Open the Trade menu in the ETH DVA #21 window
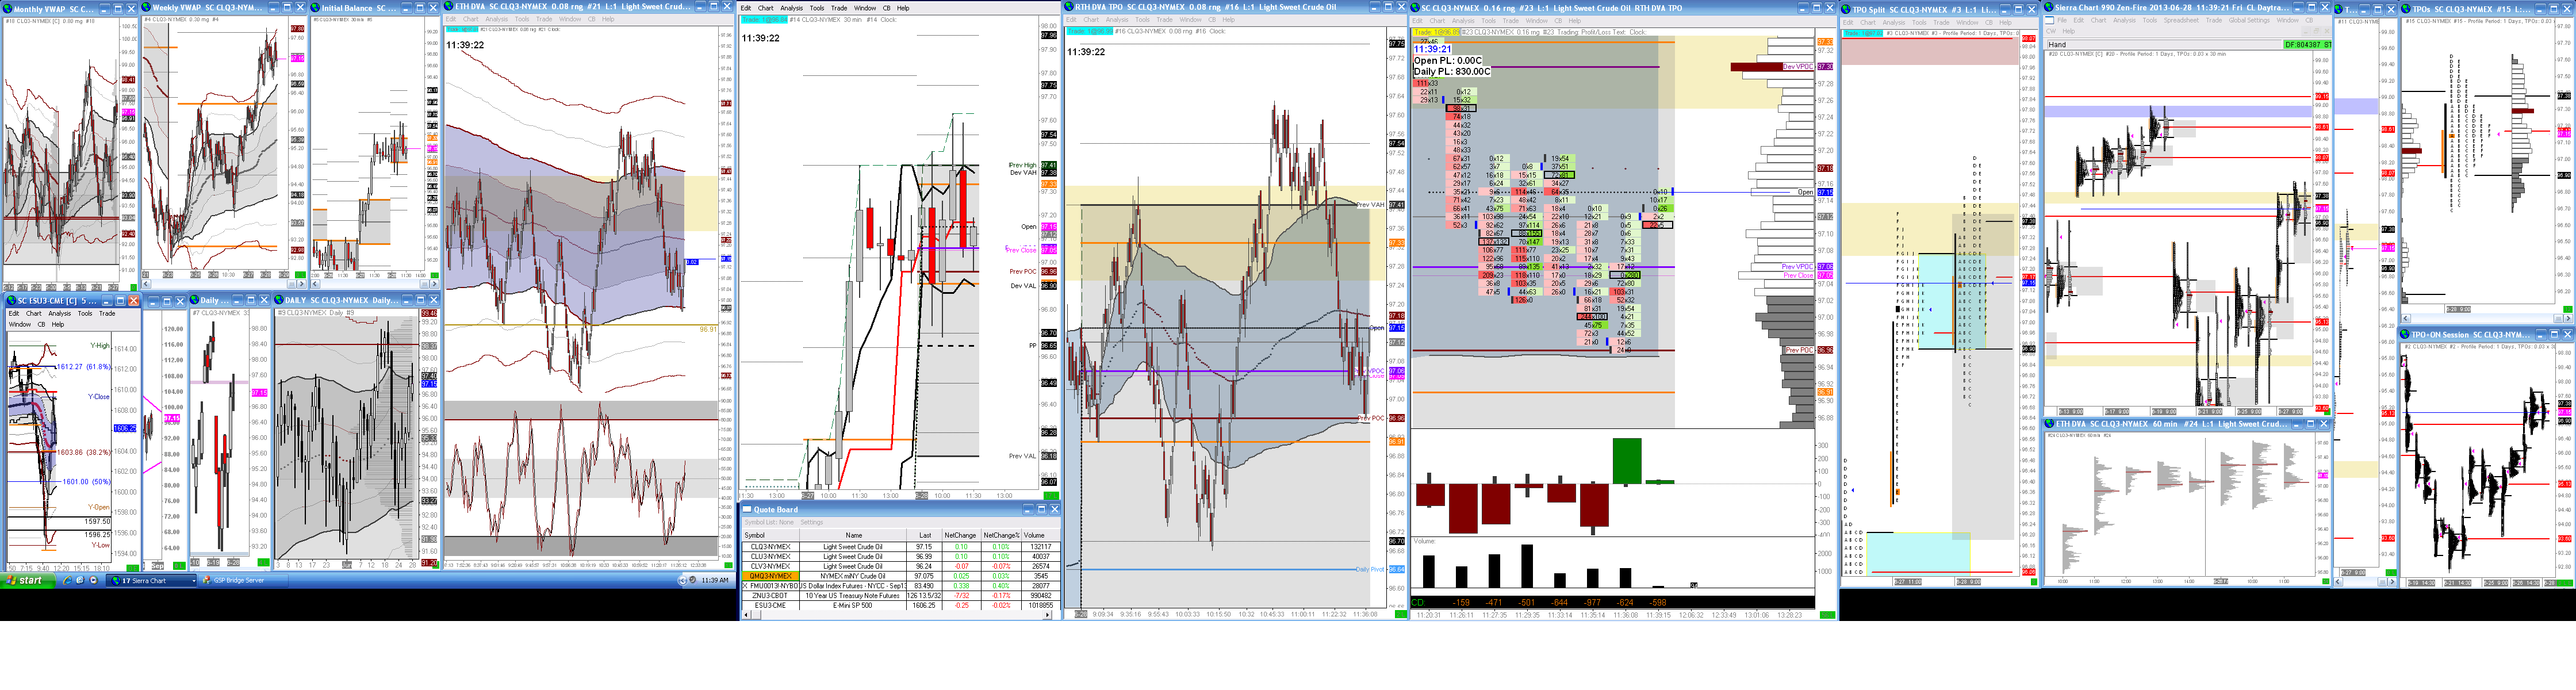 pos(544,19)
